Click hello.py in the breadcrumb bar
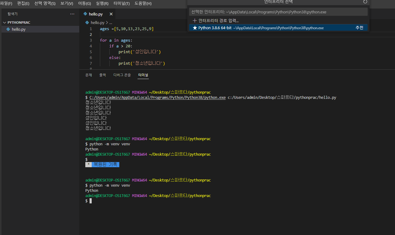The image size is (395, 235). tap(97, 22)
